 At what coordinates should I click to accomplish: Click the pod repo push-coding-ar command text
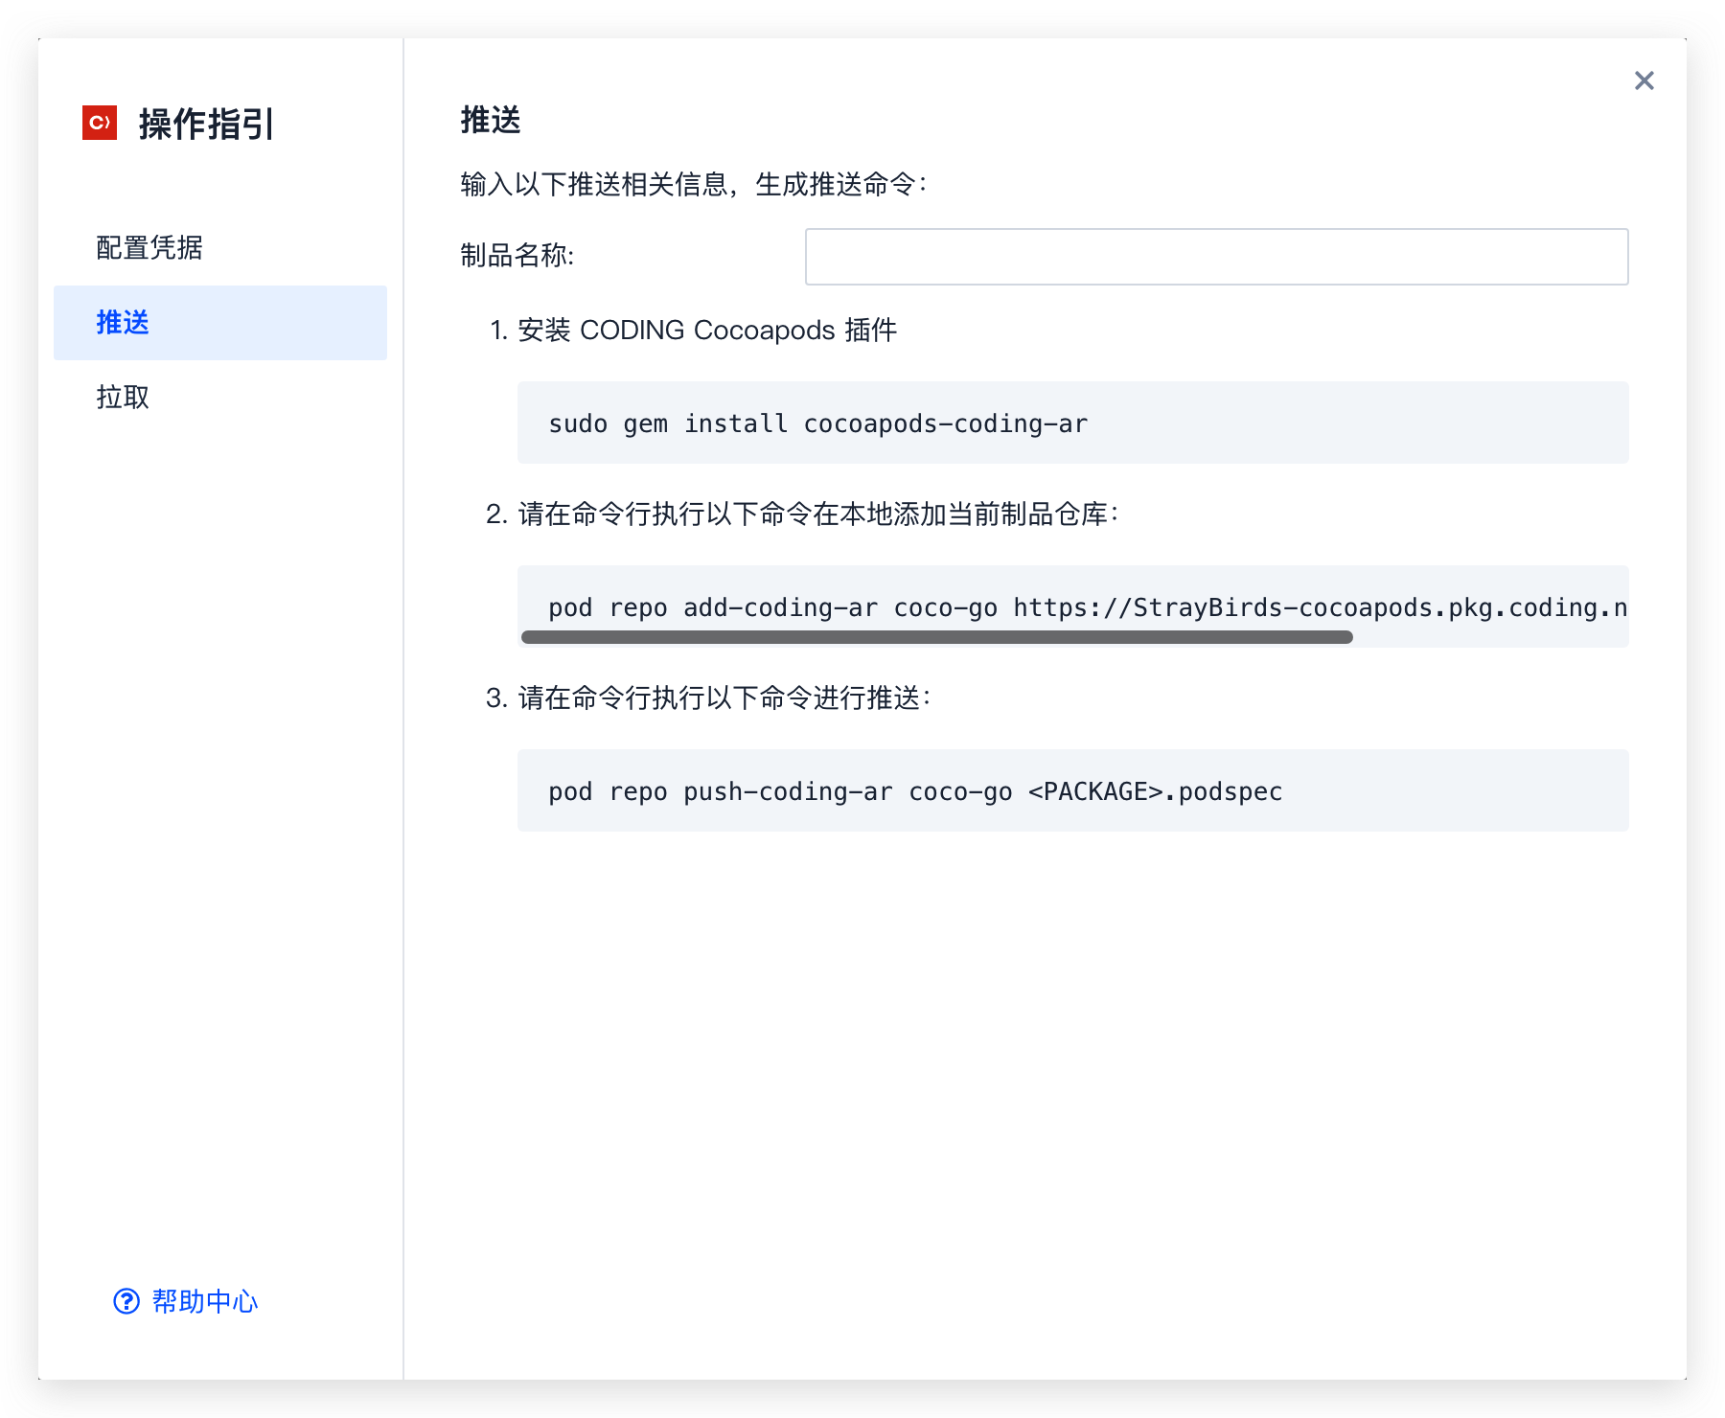coord(915,791)
